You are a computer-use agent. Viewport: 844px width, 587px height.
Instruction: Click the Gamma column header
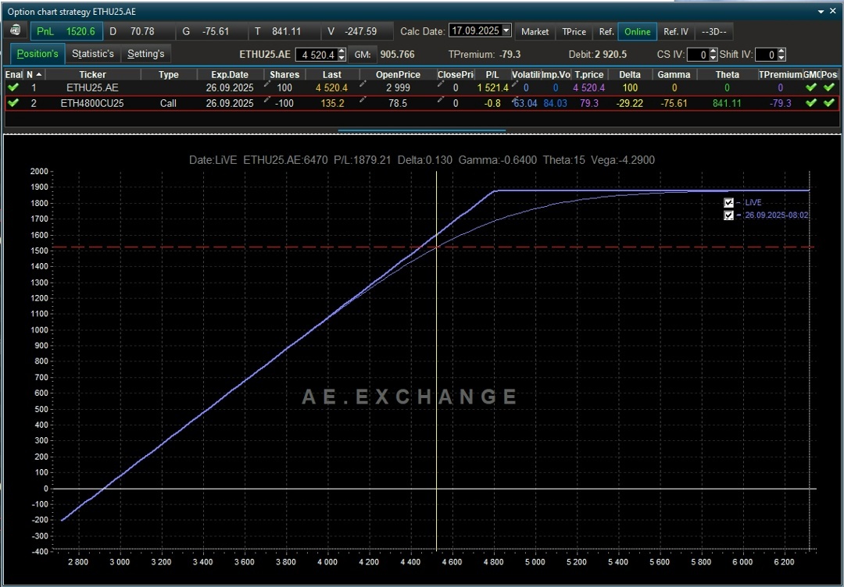674,75
